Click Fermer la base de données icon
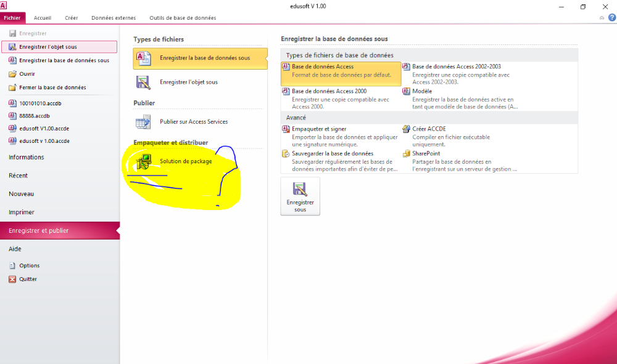 (12, 87)
